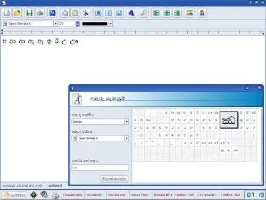Switch to the D:\SinhalaD... taskbar item
Image resolution: width=266 pixels, height=200 pixels.
tap(208, 195)
